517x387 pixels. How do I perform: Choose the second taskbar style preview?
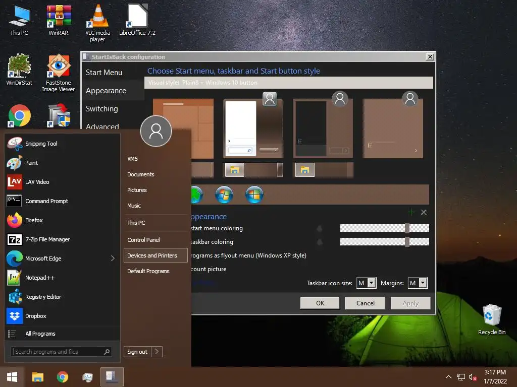point(253,170)
